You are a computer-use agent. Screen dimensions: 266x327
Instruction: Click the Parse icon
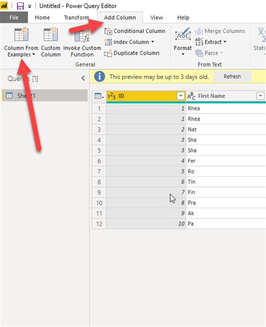click(x=199, y=53)
